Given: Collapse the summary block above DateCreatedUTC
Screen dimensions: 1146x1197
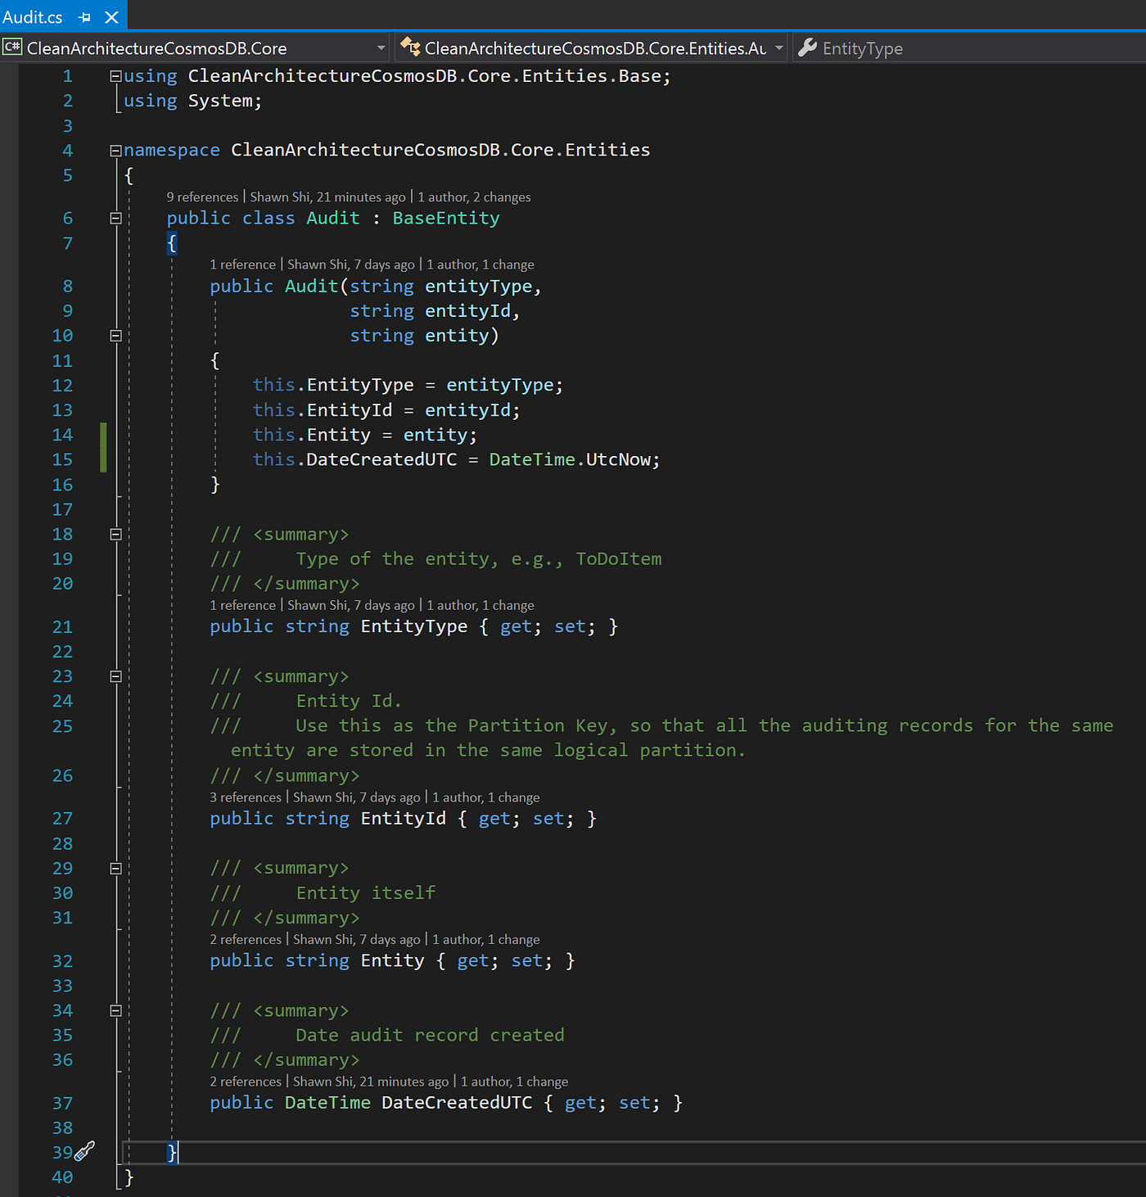Looking at the screenshot, I should pyautogui.click(x=115, y=1010).
